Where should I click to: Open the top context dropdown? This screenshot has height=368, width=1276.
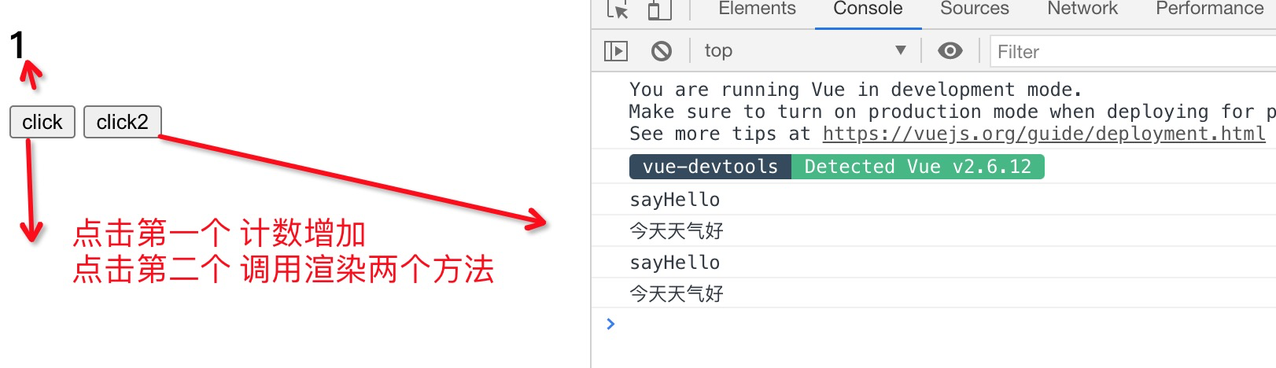(805, 51)
